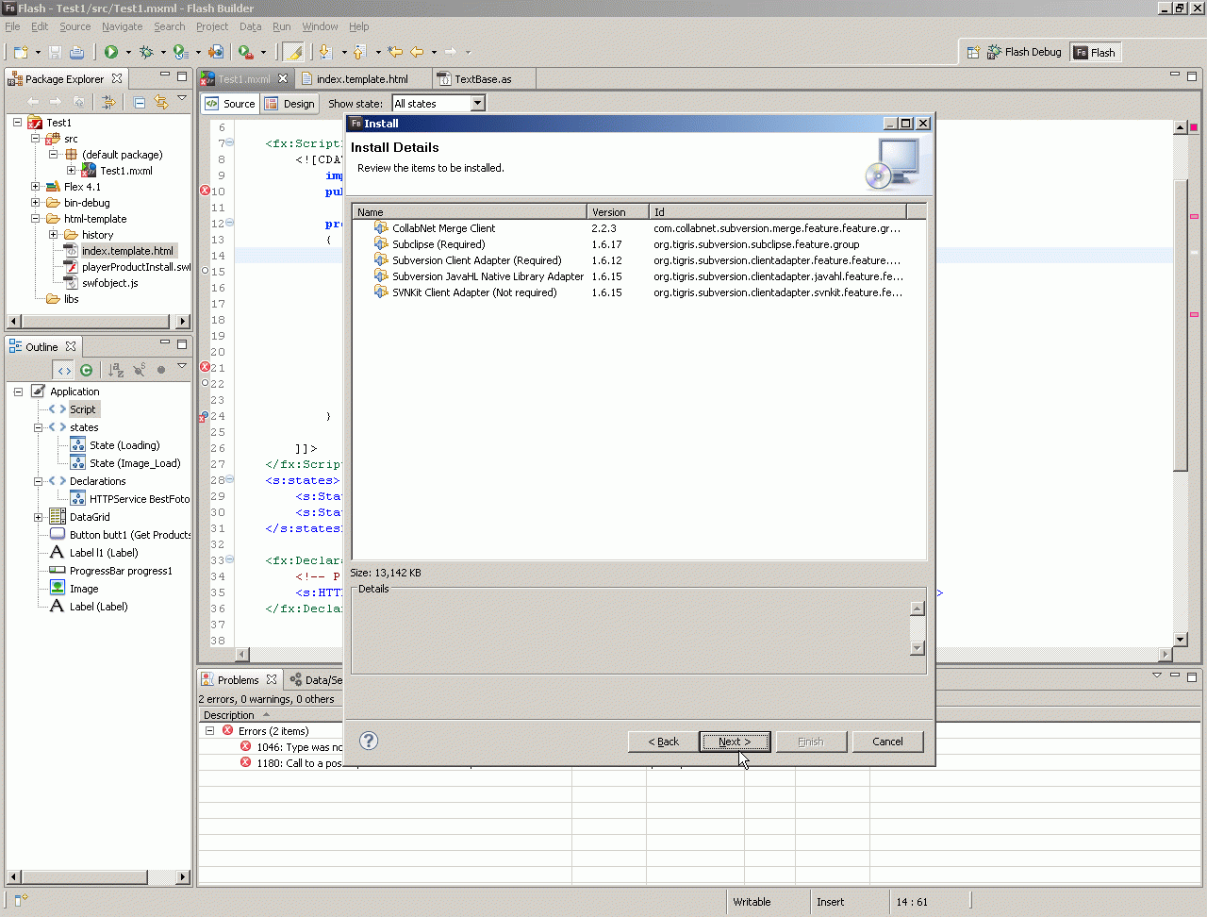This screenshot has width=1207, height=917.
Task: Select State (Loading) in Outline
Action: (x=124, y=445)
